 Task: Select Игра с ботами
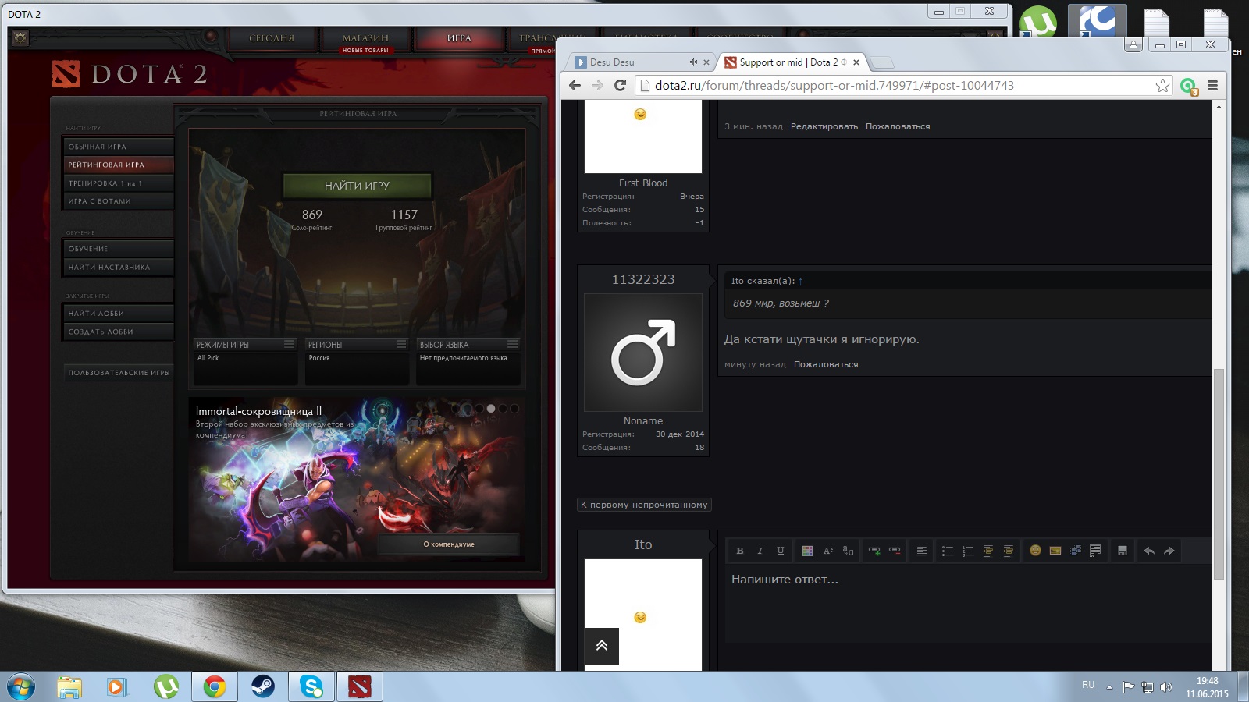(x=118, y=201)
